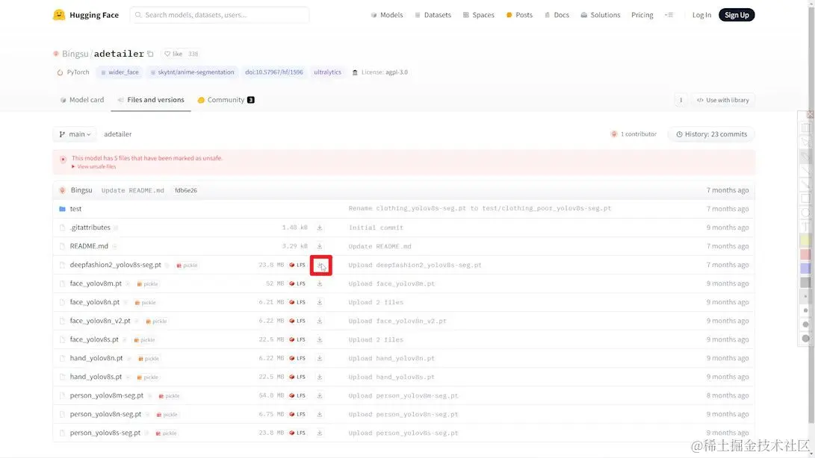Go to Datasets in navigation
Screen dimensions: 815x458
[x=433, y=15]
